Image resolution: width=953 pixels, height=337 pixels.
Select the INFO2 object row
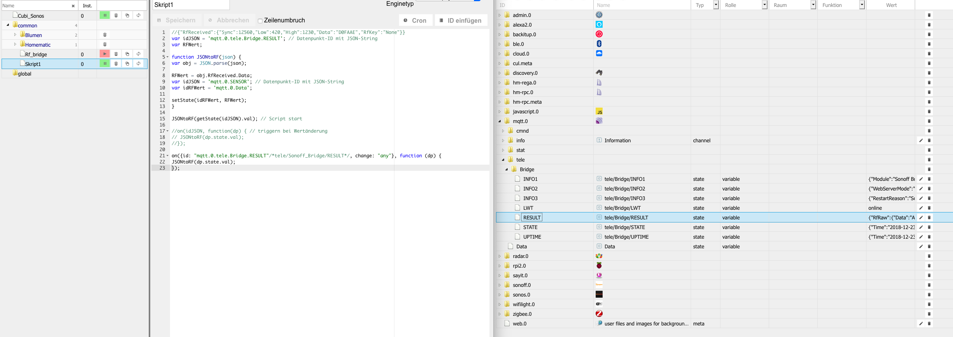[724, 189]
